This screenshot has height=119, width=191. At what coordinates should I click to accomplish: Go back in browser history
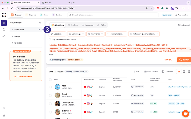point(3,8)
